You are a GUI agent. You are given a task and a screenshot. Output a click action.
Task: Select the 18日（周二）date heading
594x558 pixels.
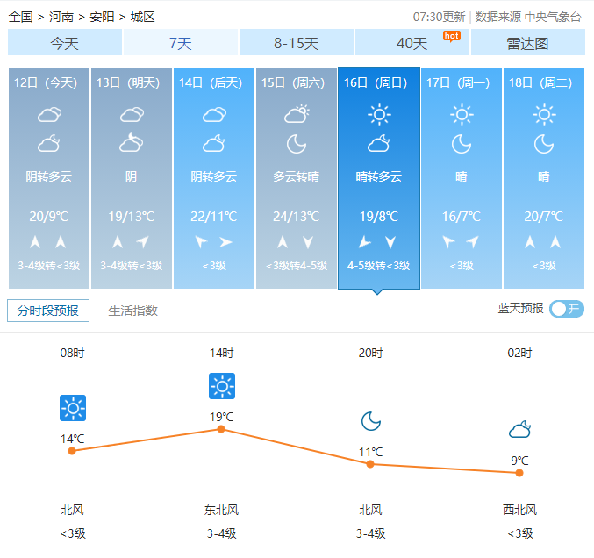(541, 82)
